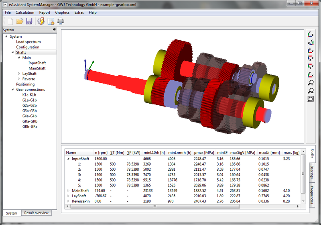Click the report sheet toolbar icon
The width and height of the screenshot is (321, 225).
pyautogui.click(x=51, y=21)
